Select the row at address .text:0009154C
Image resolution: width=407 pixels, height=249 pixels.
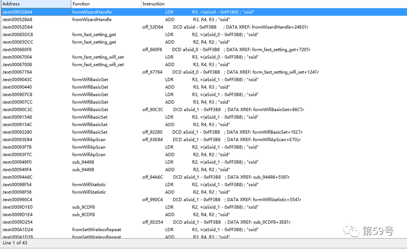[x=204, y=125]
